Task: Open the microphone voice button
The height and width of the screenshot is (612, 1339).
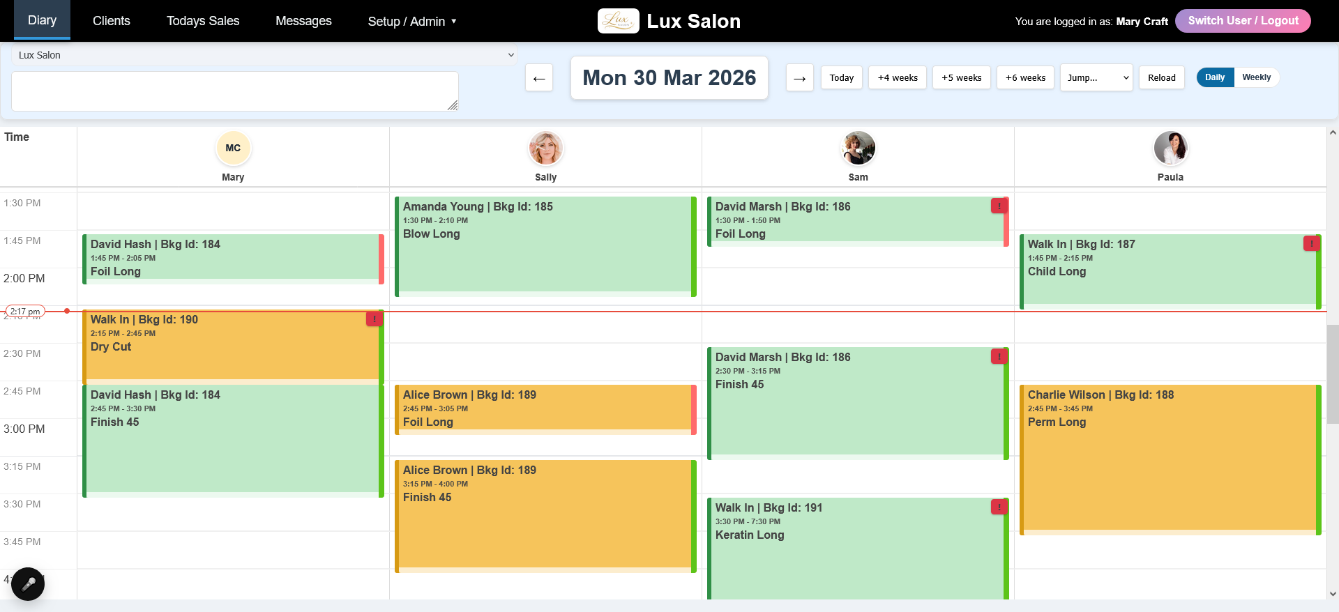Action: point(28,583)
